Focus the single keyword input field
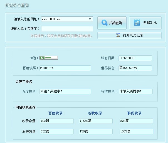The width and height of the screenshot is (168, 143). point(67,28)
